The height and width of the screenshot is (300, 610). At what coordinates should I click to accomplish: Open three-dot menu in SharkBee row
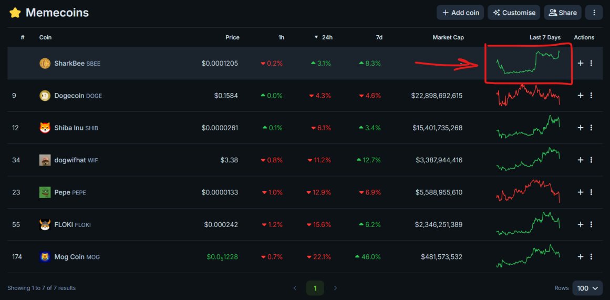click(591, 63)
